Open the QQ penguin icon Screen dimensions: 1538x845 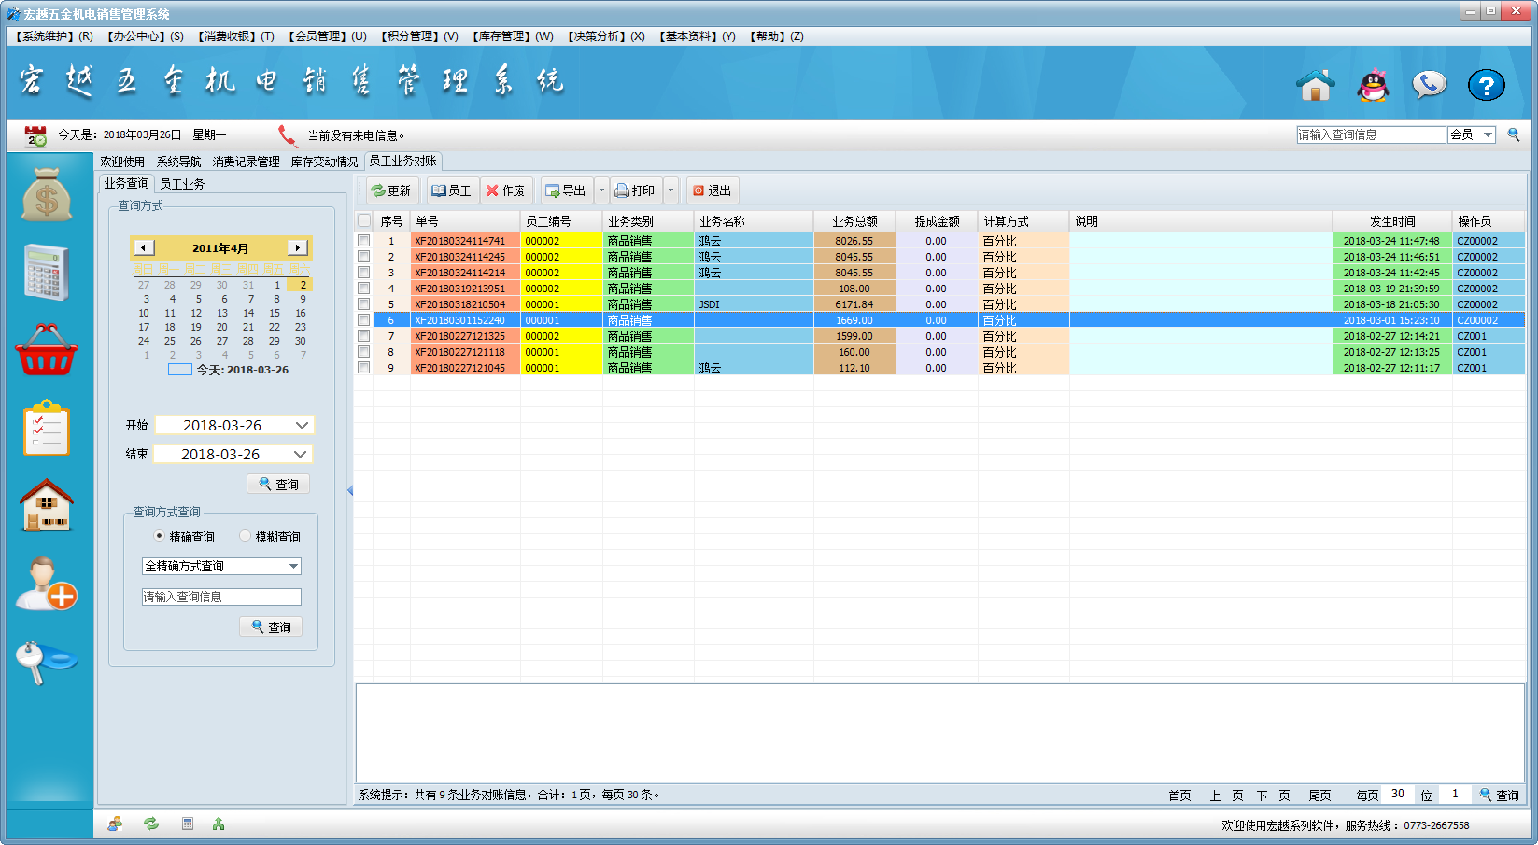pos(1372,85)
